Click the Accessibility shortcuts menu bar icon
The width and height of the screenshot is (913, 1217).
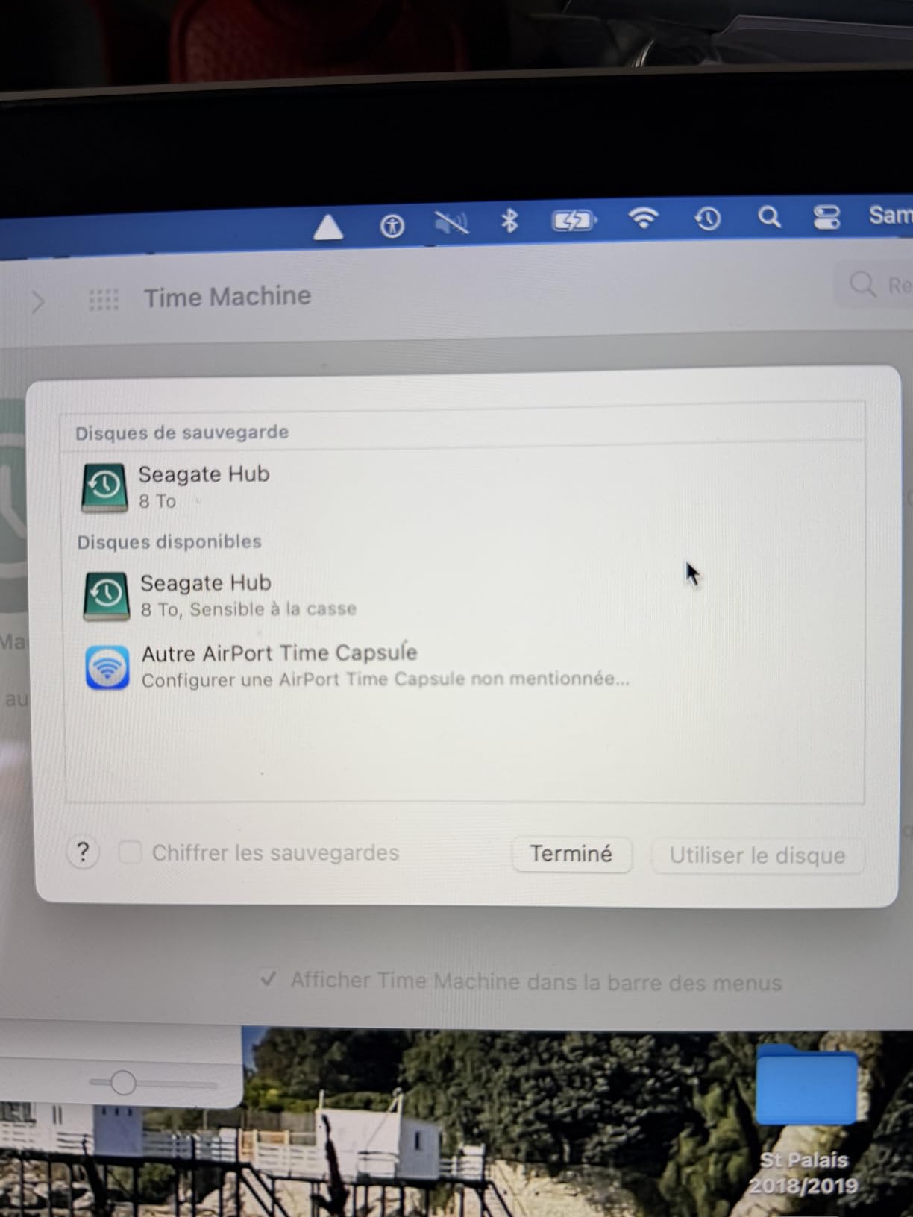(x=392, y=225)
